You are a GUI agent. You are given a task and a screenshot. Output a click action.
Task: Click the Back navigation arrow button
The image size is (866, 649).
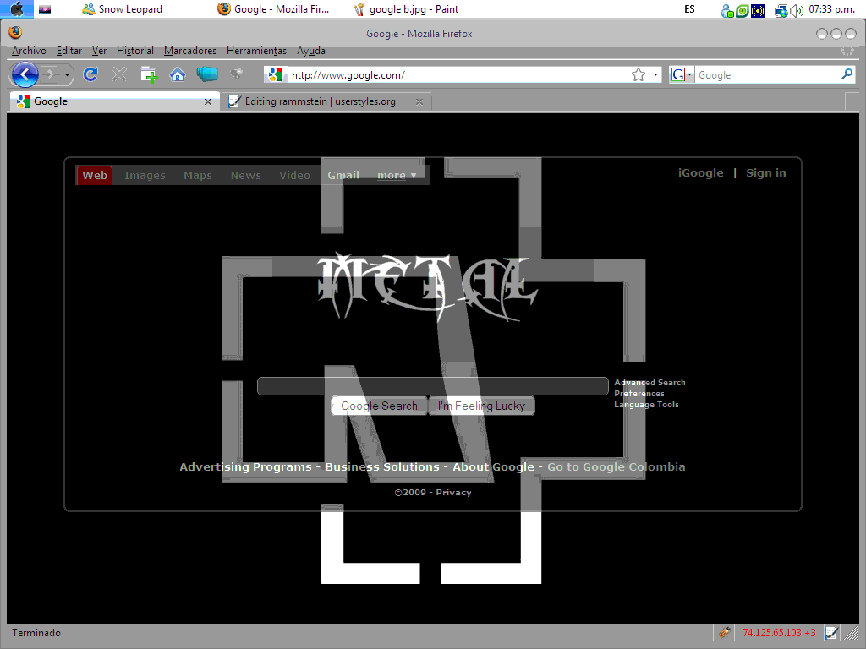click(25, 74)
